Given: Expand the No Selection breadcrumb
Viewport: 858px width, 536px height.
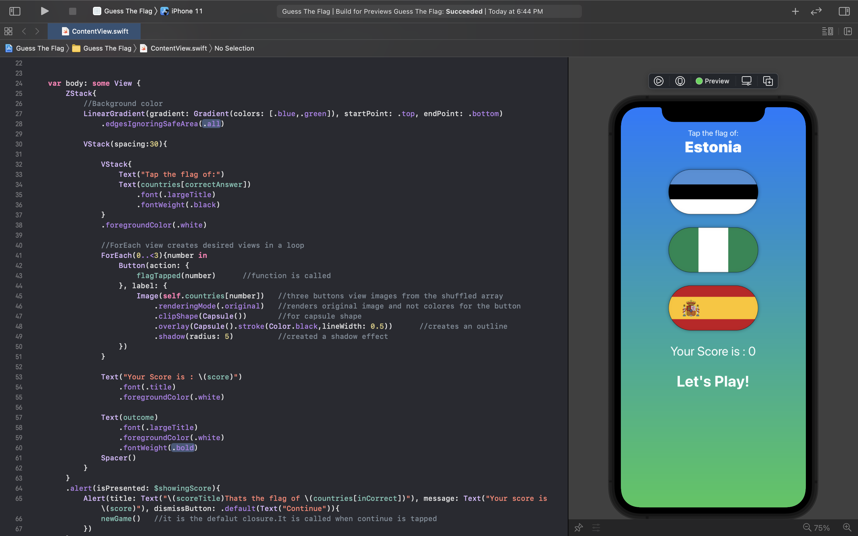Looking at the screenshot, I should coord(234,48).
